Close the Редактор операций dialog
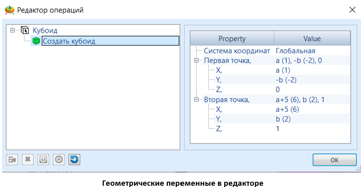Viewport: 361px width, 187px height. 352,10
